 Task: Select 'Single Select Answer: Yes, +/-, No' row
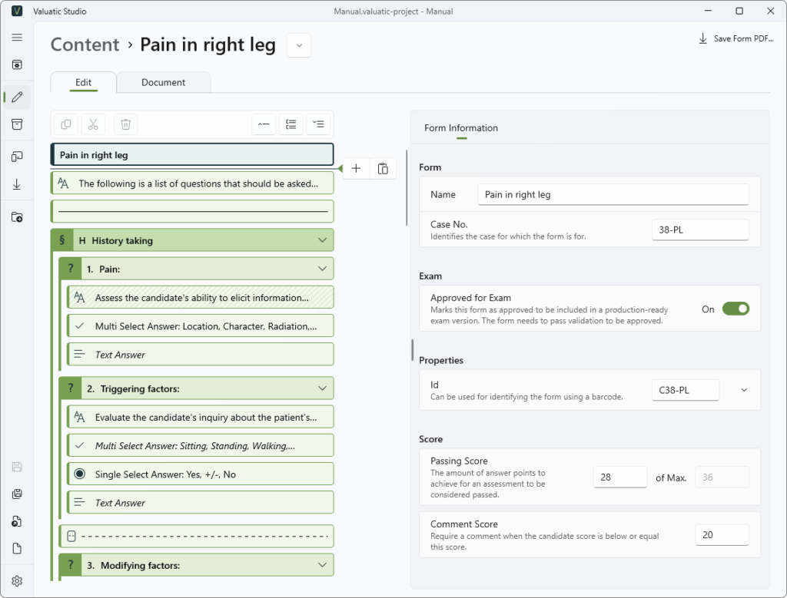(x=201, y=474)
